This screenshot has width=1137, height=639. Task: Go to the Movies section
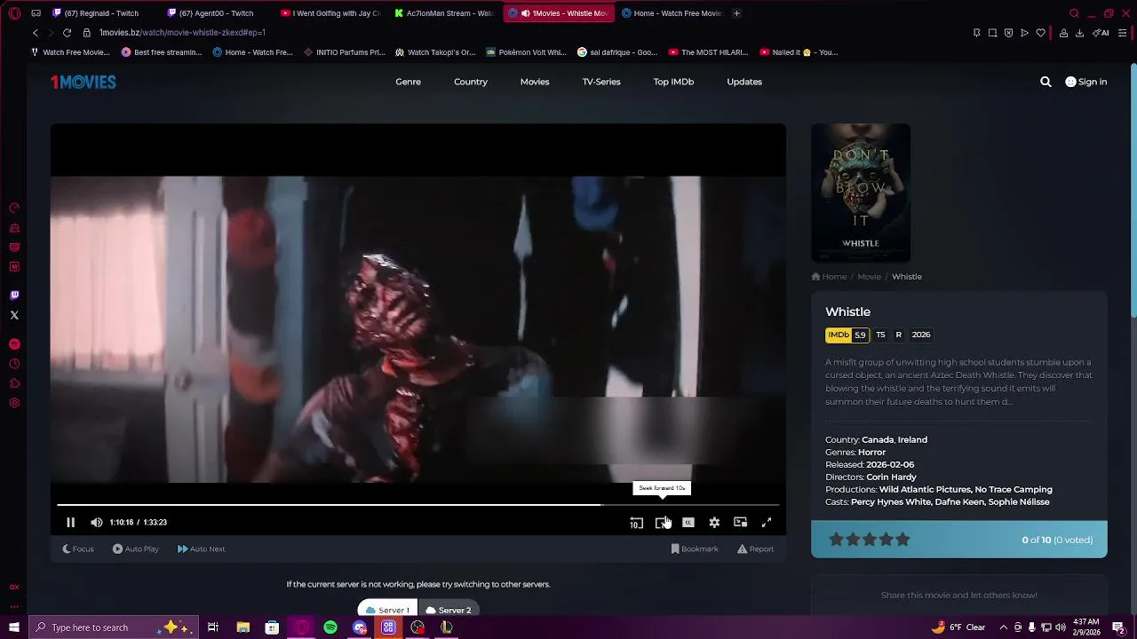click(x=535, y=82)
